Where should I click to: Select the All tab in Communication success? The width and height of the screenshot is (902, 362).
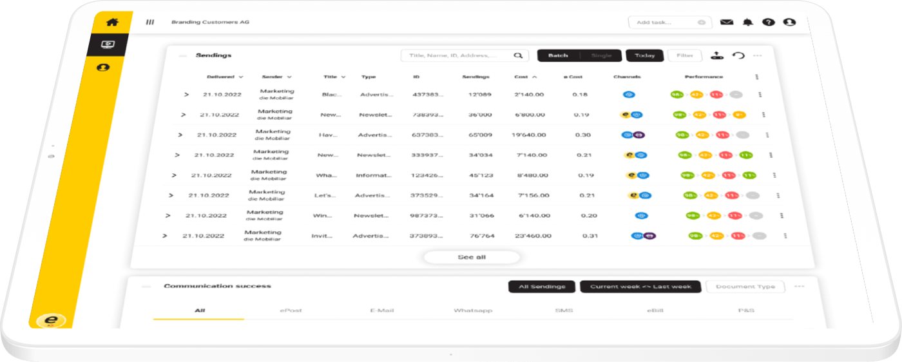tap(200, 310)
